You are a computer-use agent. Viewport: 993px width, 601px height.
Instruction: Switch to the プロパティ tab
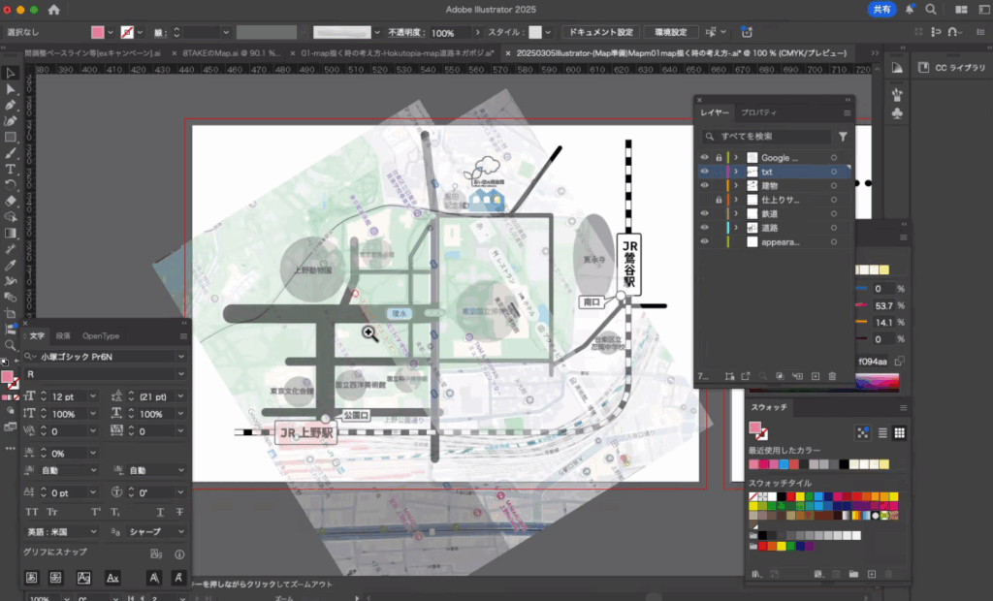(759, 113)
